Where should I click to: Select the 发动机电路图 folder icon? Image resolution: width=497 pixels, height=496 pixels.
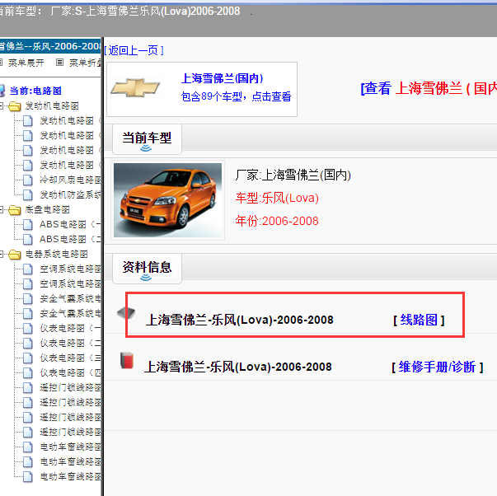click(14, 106)
